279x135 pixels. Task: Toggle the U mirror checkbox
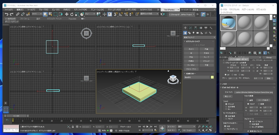click(254, 67)
